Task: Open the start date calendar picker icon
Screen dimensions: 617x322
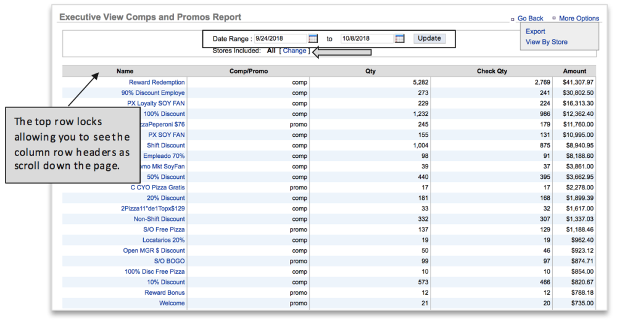Action: tap(313, 39)
